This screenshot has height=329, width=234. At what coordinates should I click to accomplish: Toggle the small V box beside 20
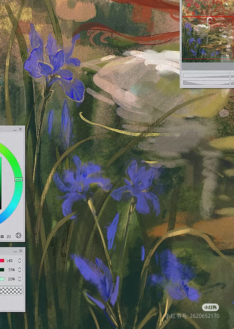coord(2,236)
